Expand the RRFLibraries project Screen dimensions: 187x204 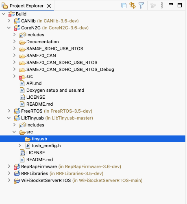[9, 173]
